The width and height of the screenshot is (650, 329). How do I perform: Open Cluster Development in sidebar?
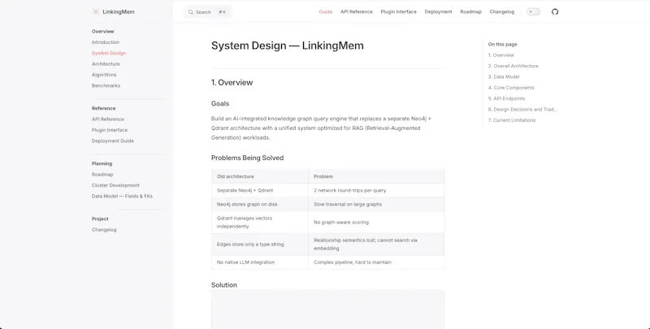tap(115, 185)
